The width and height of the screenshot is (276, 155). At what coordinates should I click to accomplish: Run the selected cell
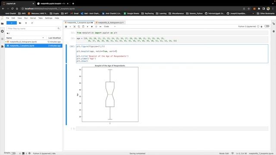(88, 27)
